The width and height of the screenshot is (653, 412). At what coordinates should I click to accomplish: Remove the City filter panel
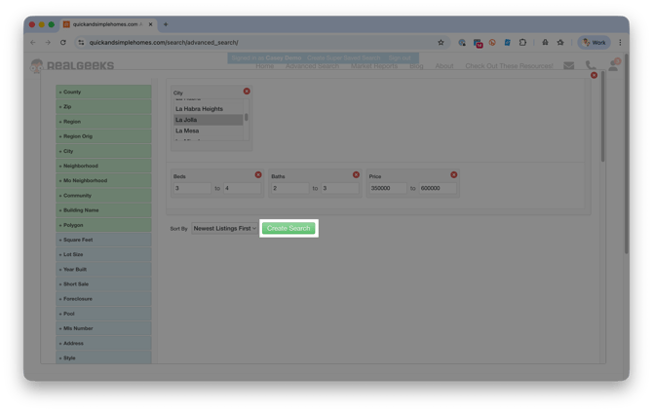pyautogui.click(x=247, y=92)
